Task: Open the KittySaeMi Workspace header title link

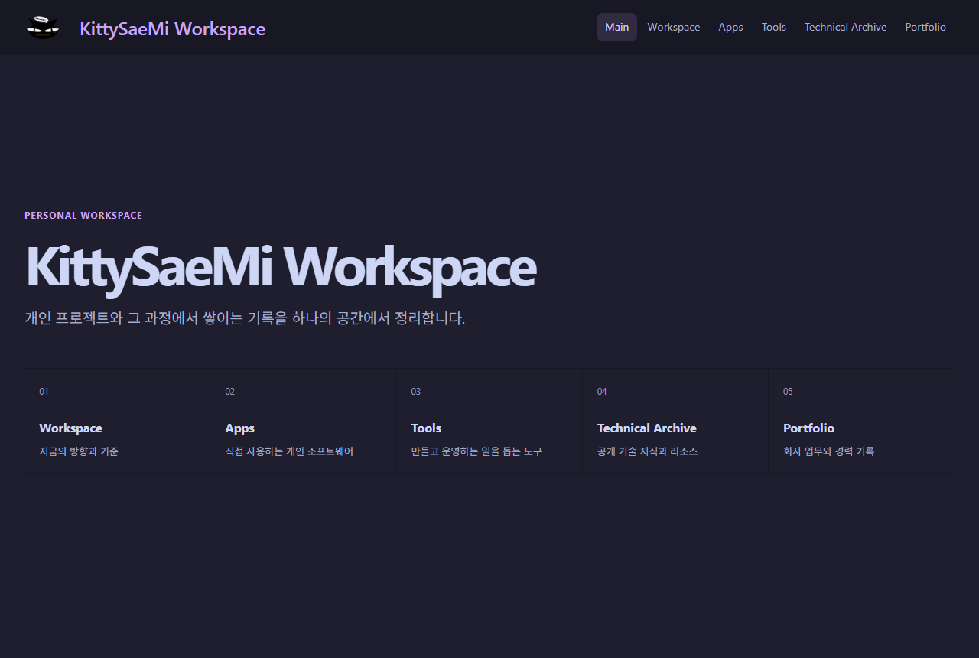Action: click(173, 29)
